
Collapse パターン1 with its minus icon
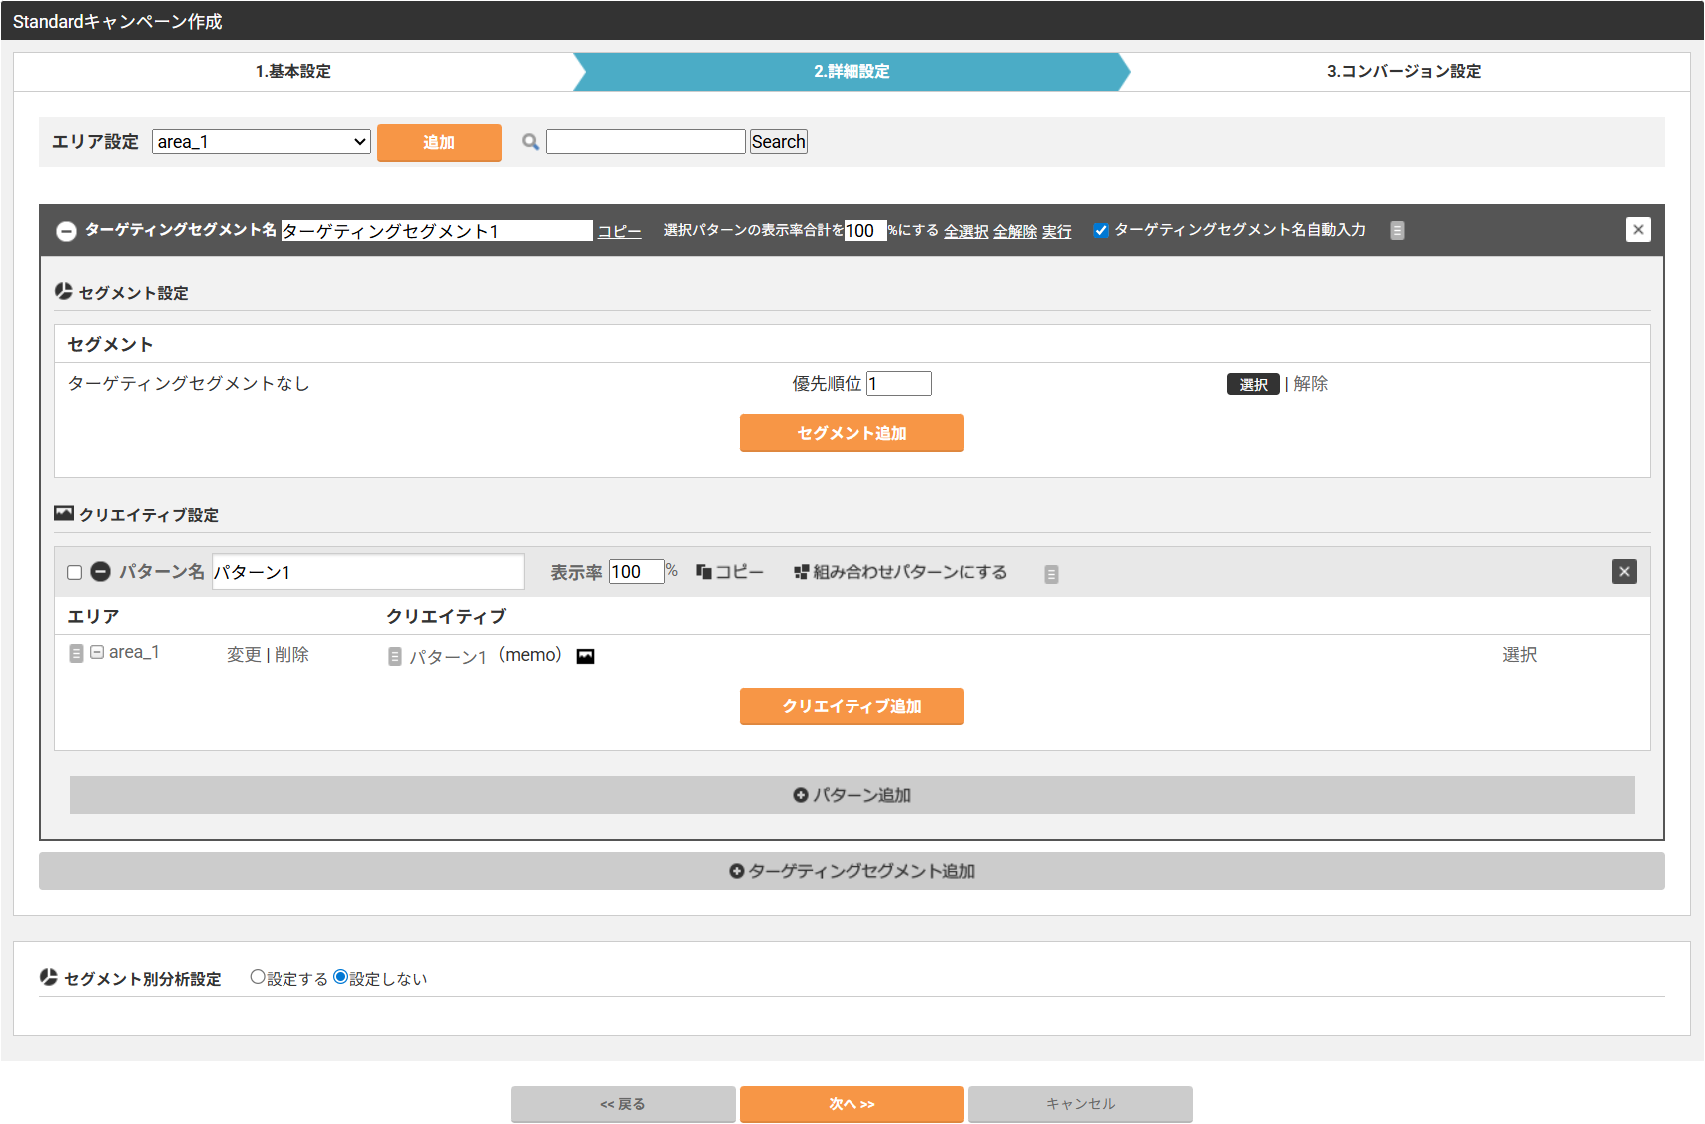[x=100, y=571]
